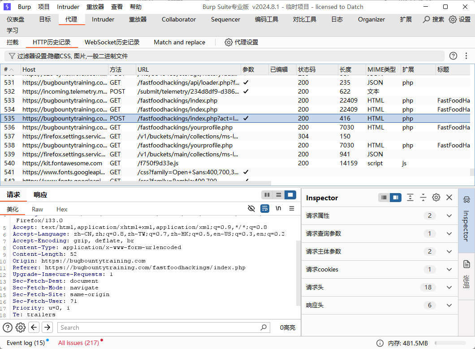Viewport: 475px width, 349px height.
Task: Open the 帮助 menu
Action: 135,7
